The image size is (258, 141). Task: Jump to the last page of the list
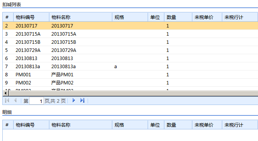click(x=82, y=100)
